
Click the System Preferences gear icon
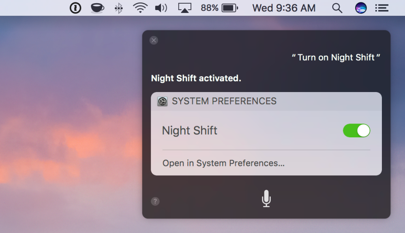point(163,101)
